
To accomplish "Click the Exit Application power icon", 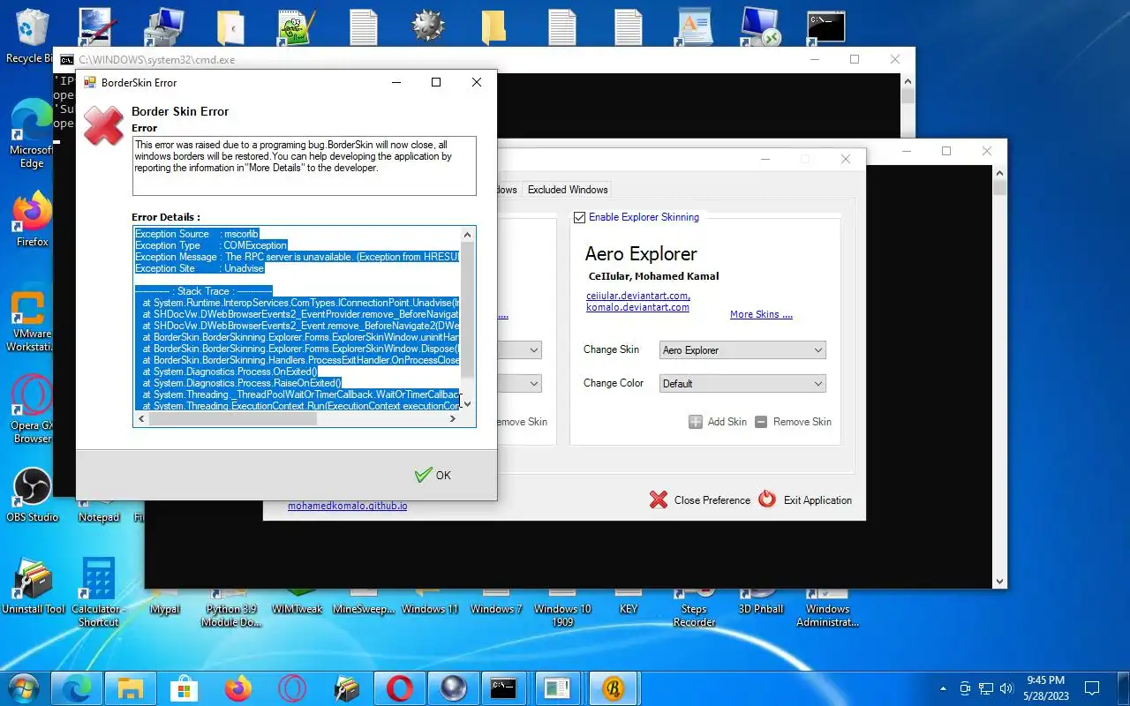I will pyautogui.click(x=767, y=499).
